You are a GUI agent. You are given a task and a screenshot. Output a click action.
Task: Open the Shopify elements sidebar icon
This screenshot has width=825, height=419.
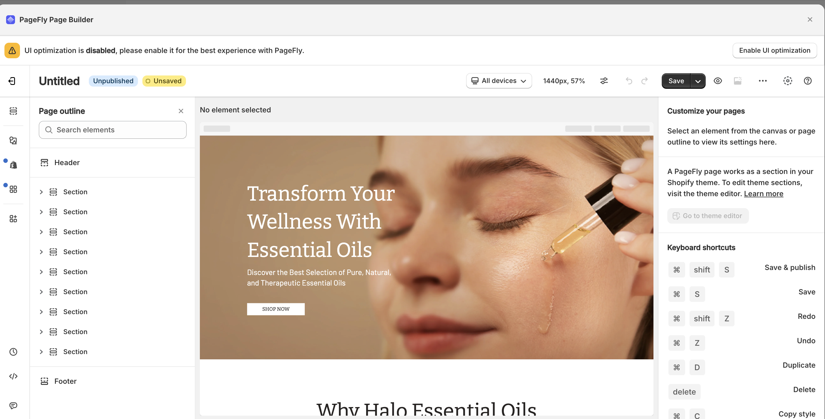pyautogui.click(x=13, y=165)
